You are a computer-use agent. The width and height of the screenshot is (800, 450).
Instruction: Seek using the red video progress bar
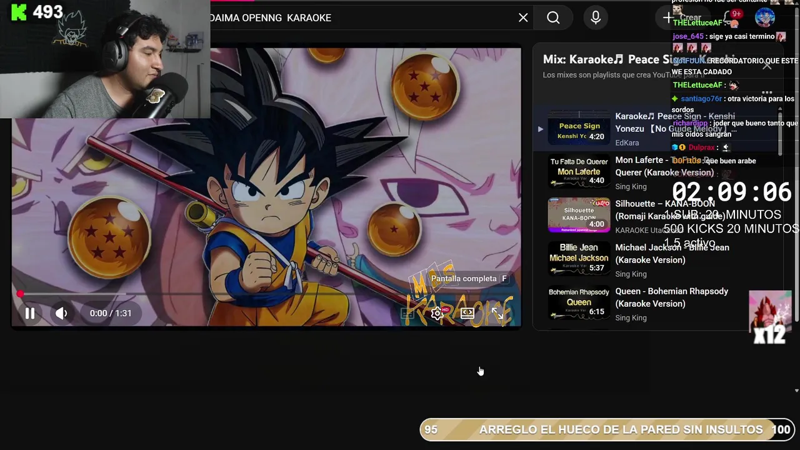point(266,294)
